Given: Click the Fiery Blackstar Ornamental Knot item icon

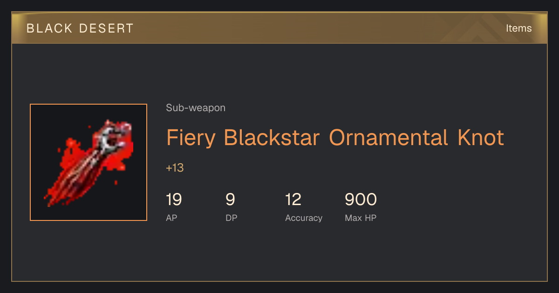Looking at the screenshot, I should pos(89,162).
